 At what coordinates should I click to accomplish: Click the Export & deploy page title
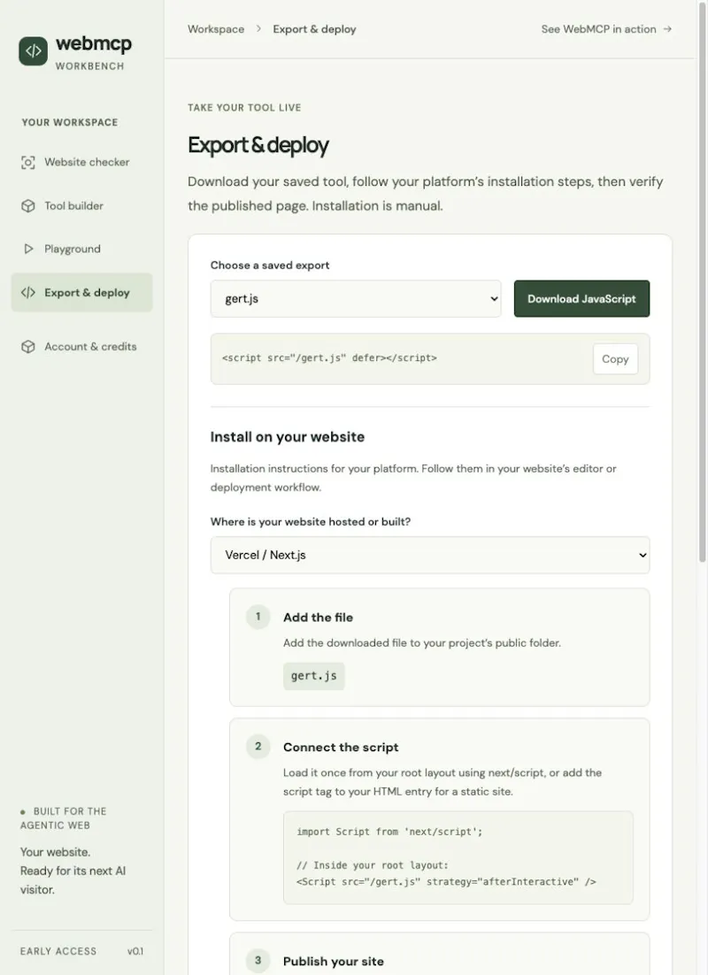coord(258,145)
